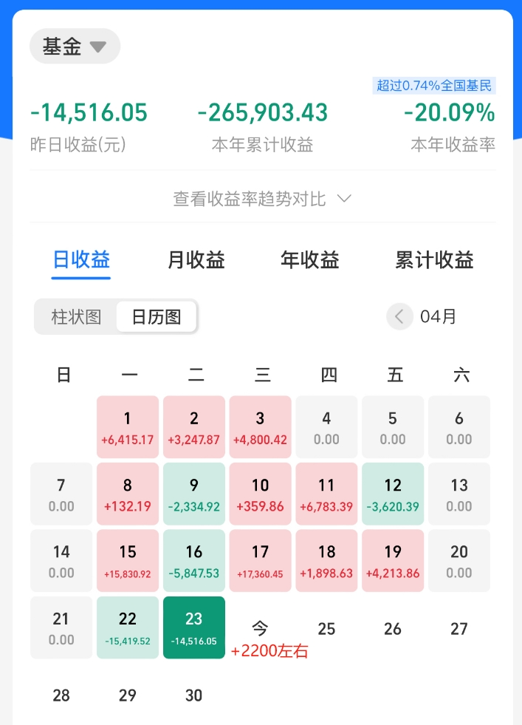
Task: Select April 14 cell with 0.00
Action: click(61, 560)
